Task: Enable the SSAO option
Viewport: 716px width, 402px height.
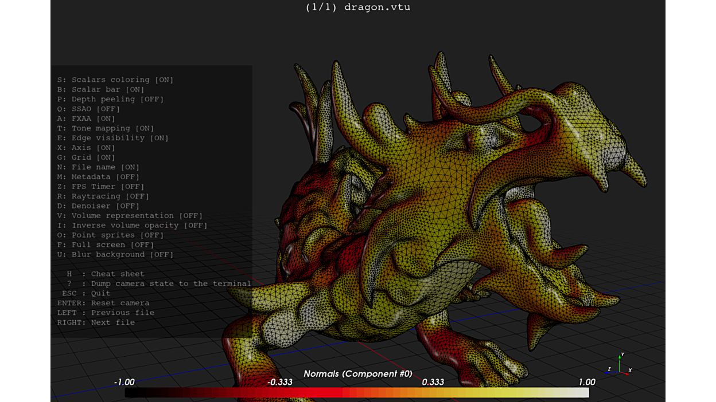Action: (89, 109)
